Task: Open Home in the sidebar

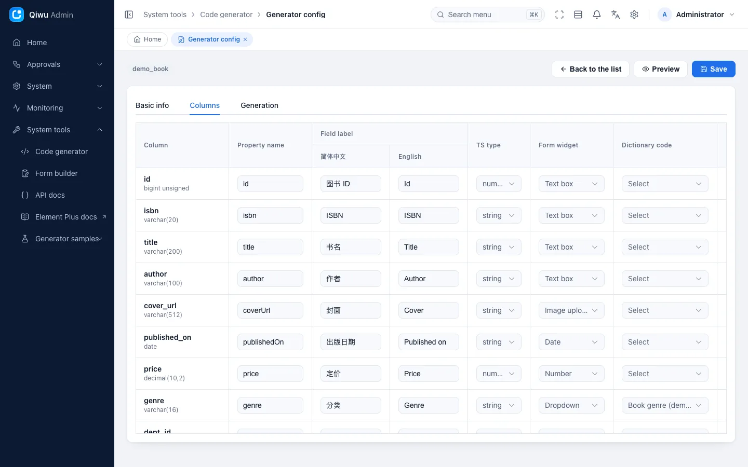Action: pos(57,43)
